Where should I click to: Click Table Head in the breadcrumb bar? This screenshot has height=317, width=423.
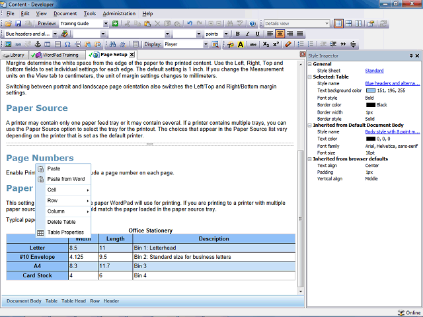click(73, 301)
